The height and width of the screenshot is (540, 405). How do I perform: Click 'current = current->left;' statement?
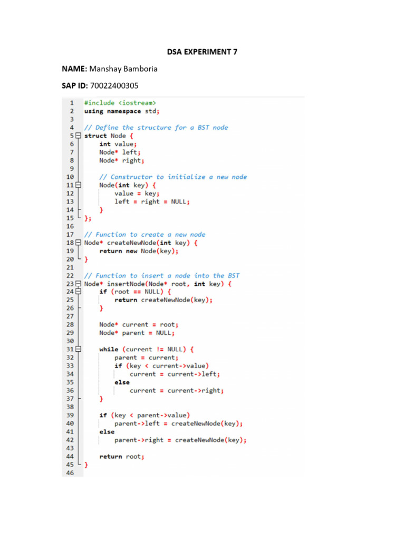[x=175, y=374]
